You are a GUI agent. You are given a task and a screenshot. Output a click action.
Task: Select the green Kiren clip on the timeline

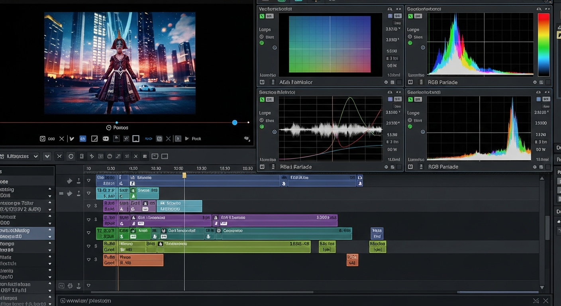(x=142, y=231)
